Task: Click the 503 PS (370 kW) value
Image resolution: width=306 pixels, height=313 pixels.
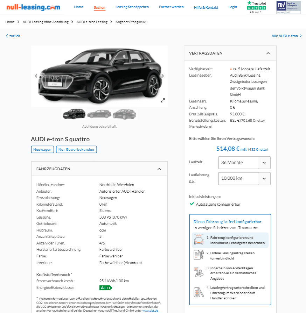Action: pyautogui.click(x=113, y=217)
